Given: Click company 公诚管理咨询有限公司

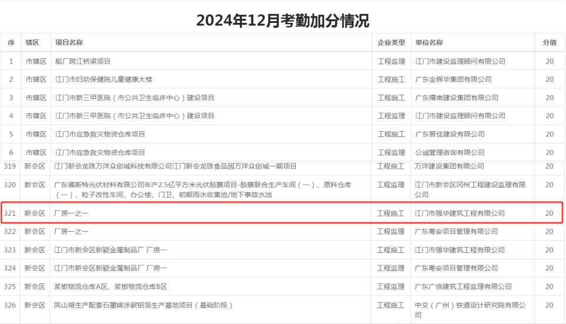Looking at the screenshot, I should 450,153.
